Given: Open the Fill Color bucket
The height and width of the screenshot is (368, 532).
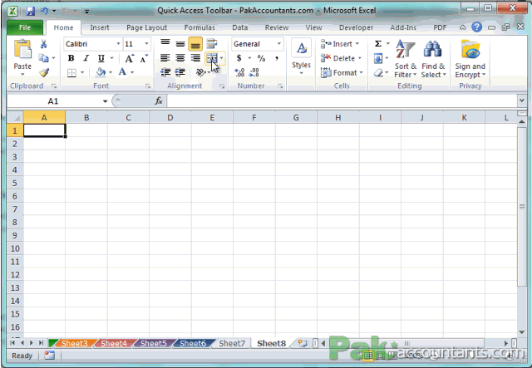Looking at the screenshot, I should tap(101, 72).
